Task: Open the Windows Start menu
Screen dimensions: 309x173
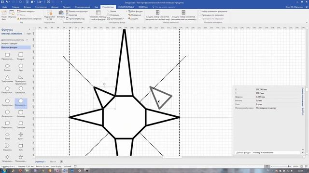Action: 4,171
